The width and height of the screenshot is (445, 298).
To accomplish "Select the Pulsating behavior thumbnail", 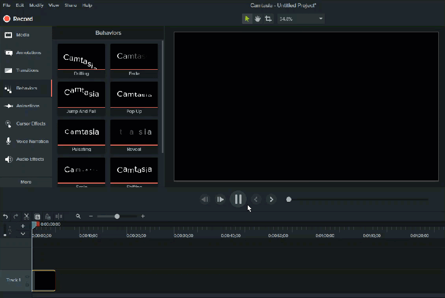I will pyautogui.click(x=81, y=136).
